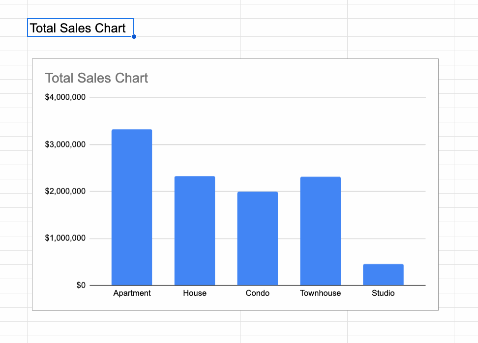Click the $3,000,000 gridline right of Studio

point(416,144)
